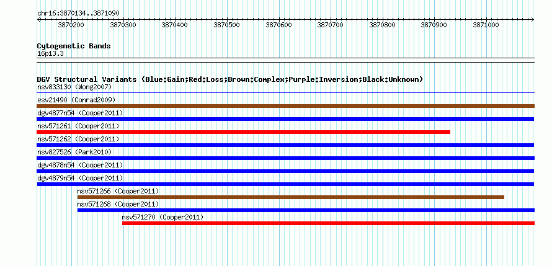Click the thin blue nsv833130 variant line
Screen dimensions: 552x266
(285, 93)
